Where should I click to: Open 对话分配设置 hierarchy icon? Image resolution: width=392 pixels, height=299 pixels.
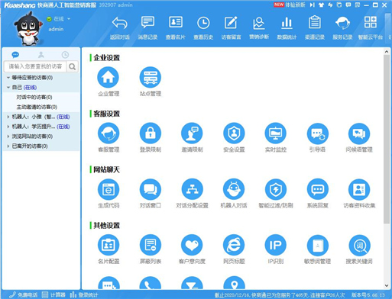point(192,189)
